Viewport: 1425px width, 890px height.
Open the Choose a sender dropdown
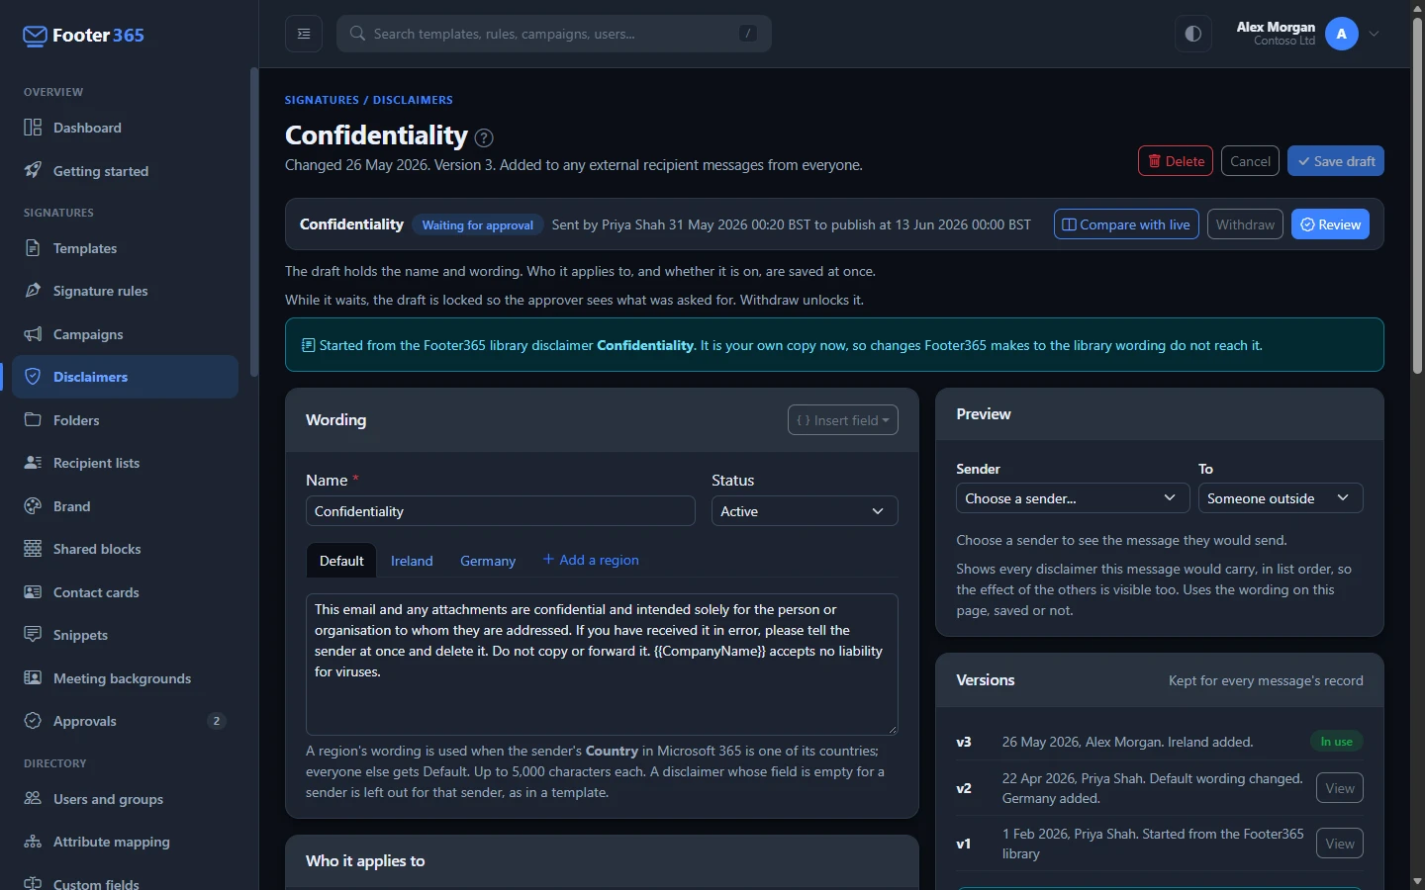click(x=1072, y=498)
